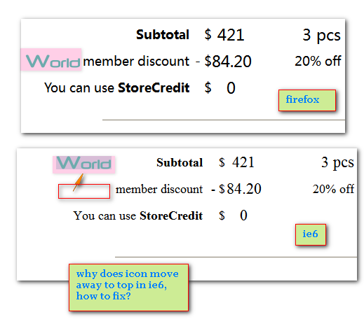Viewport: 364px width, 319px height.
Task: Click the orange arrow pointer
Action: (x=78, y=183)
